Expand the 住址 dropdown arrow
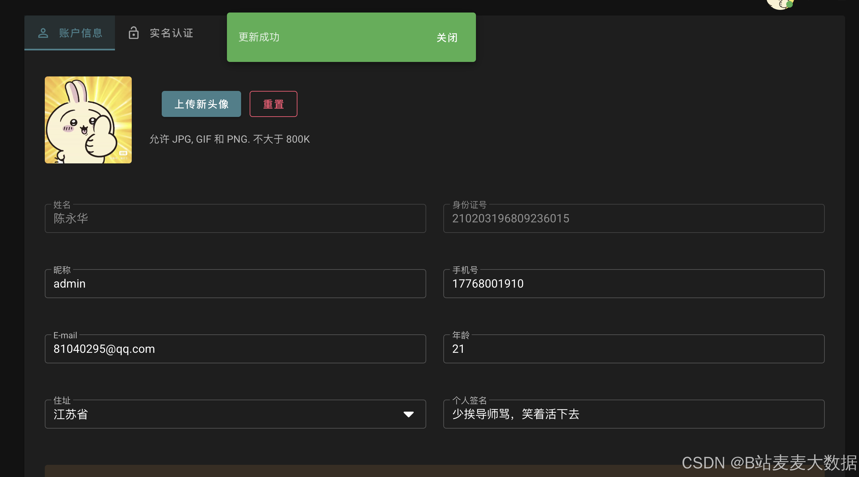859x477 pixels. (408, 414)
